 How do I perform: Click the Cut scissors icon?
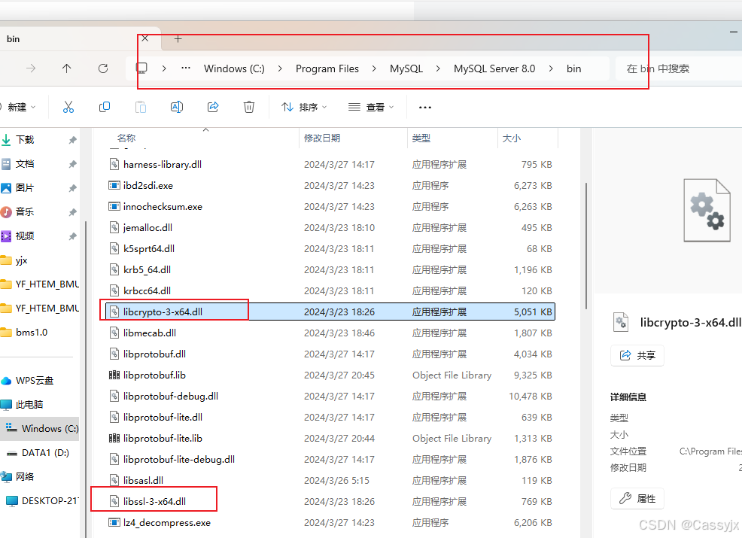[68, 107]
